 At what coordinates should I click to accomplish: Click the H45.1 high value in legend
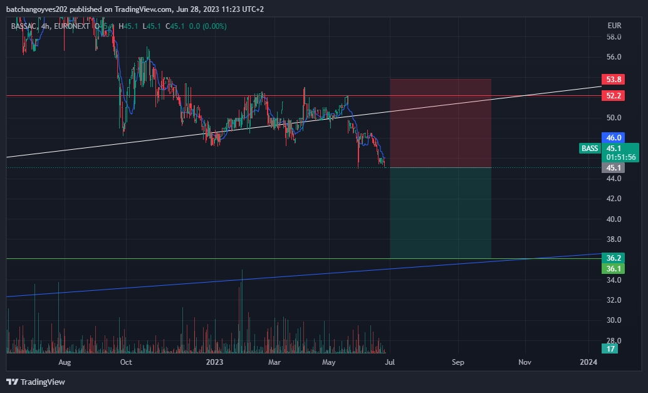click(128, 26)
